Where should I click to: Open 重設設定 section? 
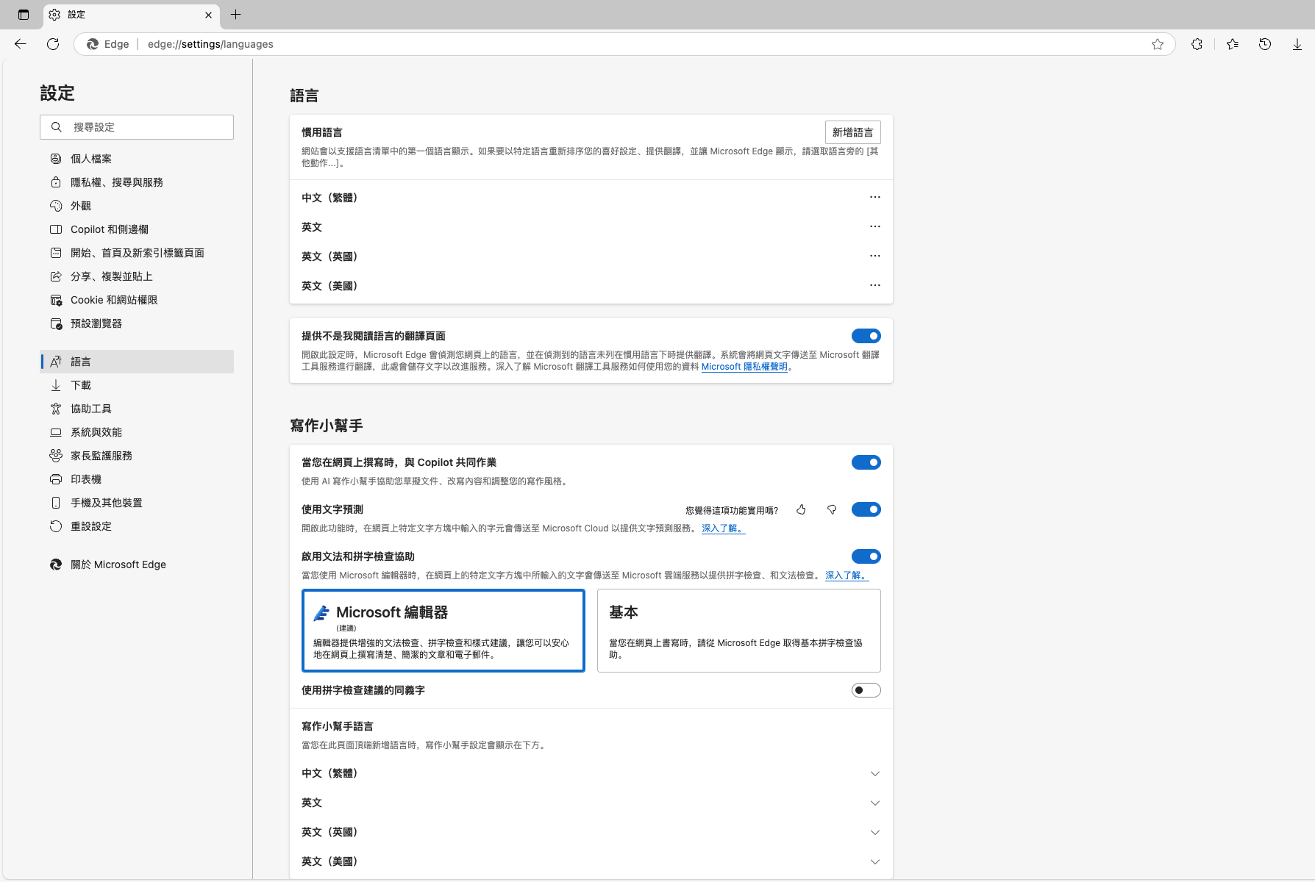point(137,526)
